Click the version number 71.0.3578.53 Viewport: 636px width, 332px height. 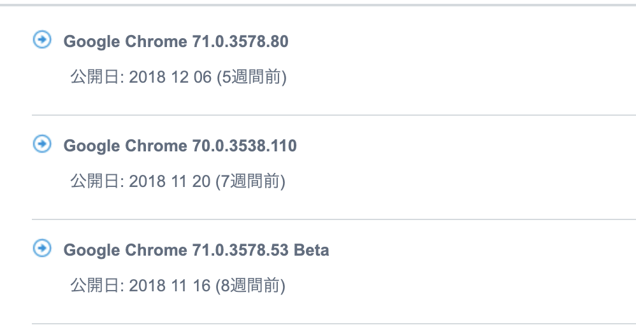coord(240,250)
